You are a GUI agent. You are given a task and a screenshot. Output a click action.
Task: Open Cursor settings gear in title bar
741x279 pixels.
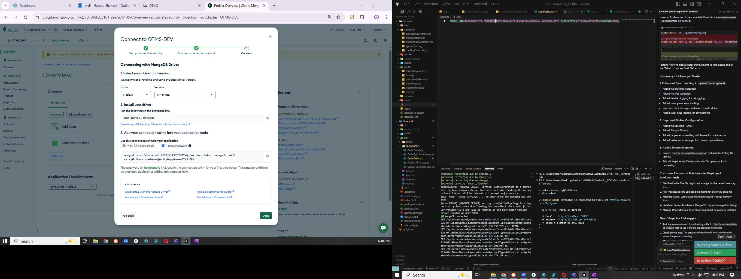click(699, 4)
